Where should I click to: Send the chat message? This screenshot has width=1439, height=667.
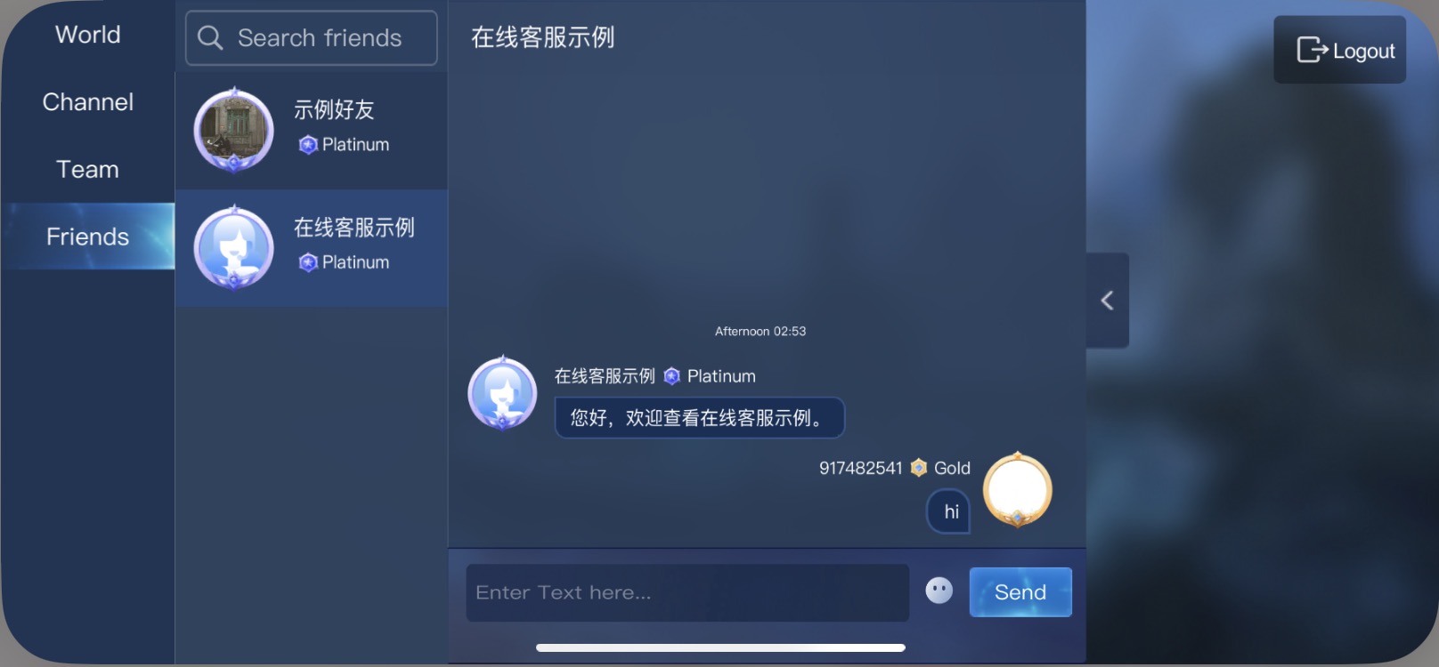(1020, 592)
